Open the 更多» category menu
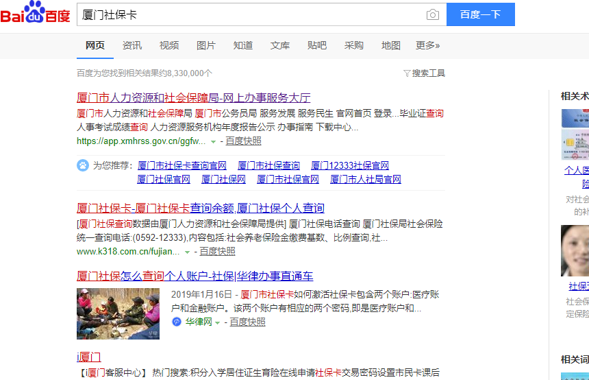The width and height of the screenshot is (589, 380). (x=427, y=45)
